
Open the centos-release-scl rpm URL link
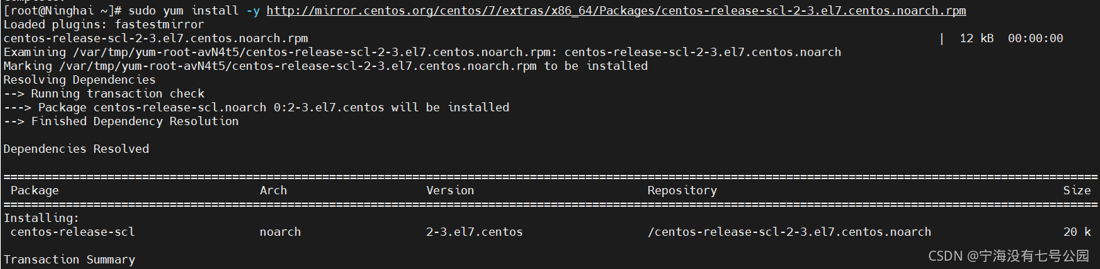616,10
